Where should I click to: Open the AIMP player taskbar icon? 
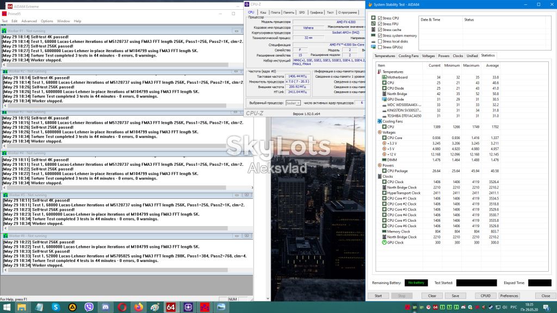tap(72, 307)
